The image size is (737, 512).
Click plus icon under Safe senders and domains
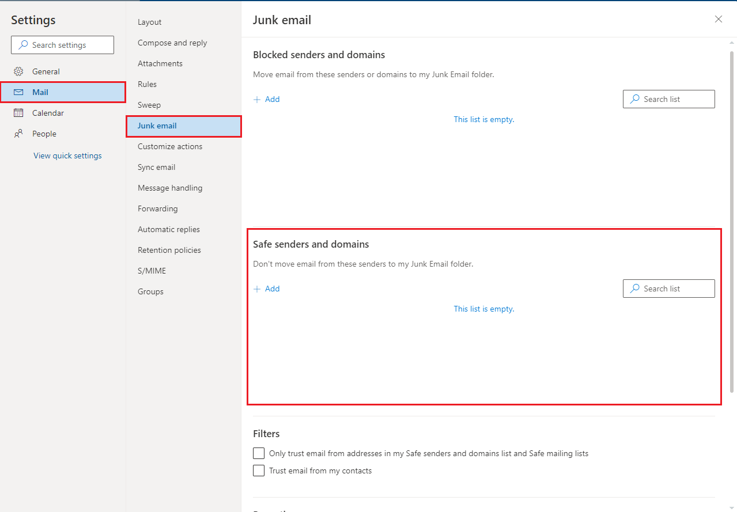click(257, 289)
